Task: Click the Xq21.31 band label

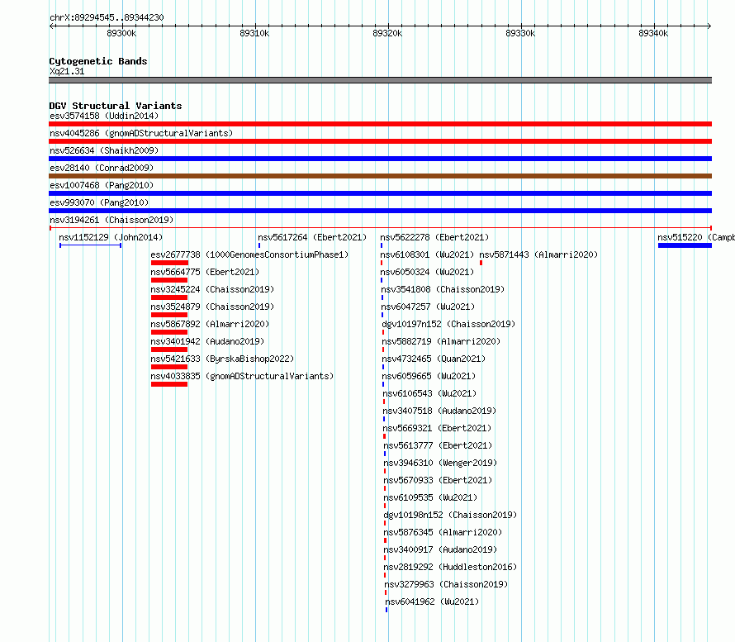Action: (67, 71)
